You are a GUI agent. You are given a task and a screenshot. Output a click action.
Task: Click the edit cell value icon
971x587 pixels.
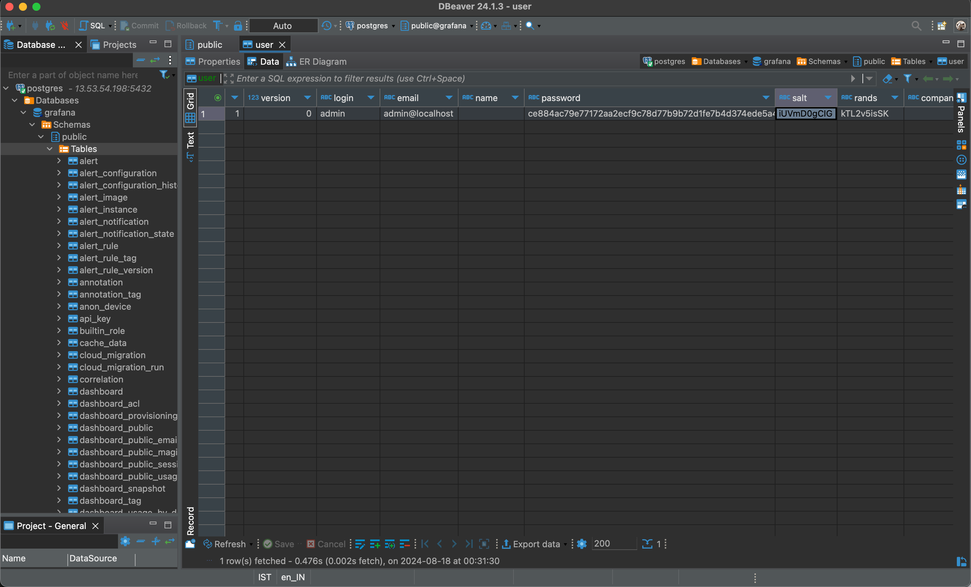(x=360, y=544)
